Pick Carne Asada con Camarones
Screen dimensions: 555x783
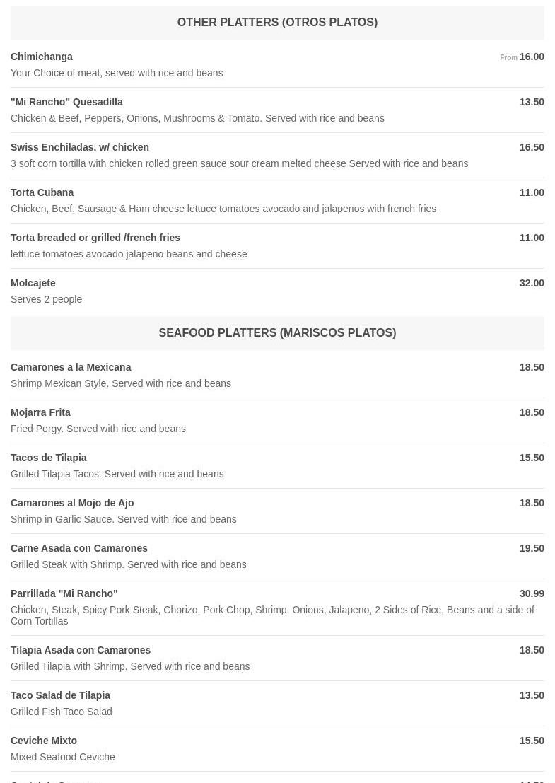[79, 548]
